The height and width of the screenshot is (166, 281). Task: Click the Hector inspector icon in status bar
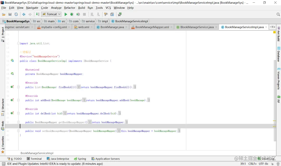(278, 164)
